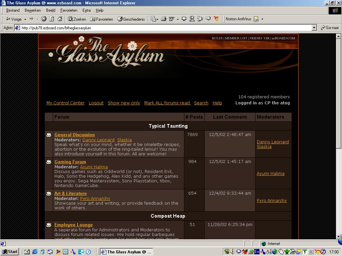Open the Zoeken search toolbar button
342x256 pixels.
click(77, 19)
